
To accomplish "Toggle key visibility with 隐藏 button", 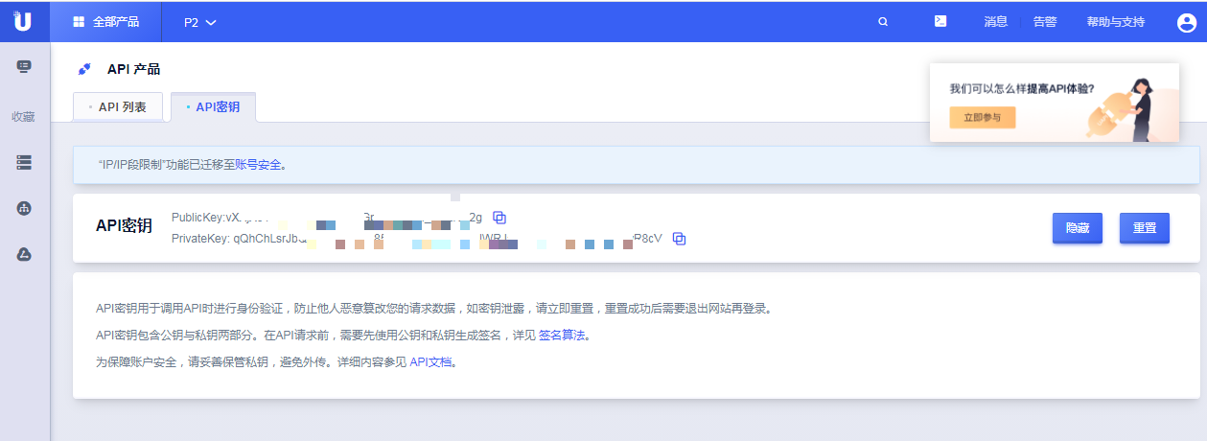I will pyautogui.click(x=1077, y=228).
